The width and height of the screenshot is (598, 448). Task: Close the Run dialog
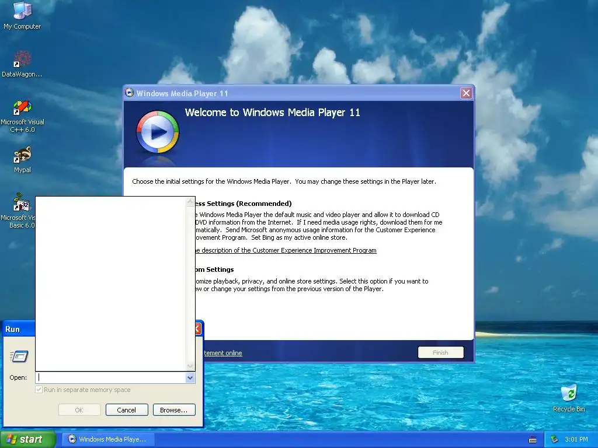pyautogui.click(x=198, y=329)
